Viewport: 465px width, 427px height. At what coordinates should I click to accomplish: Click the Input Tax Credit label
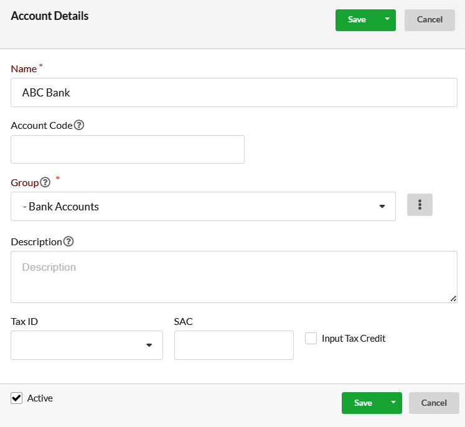(x=354, y=339)
